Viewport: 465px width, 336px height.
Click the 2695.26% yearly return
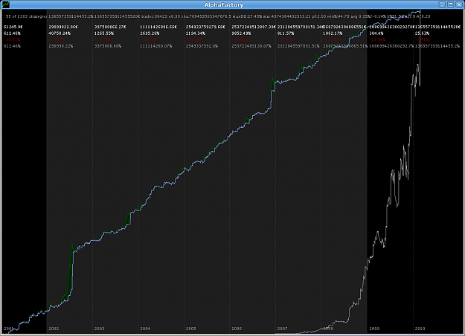(150, 33)
